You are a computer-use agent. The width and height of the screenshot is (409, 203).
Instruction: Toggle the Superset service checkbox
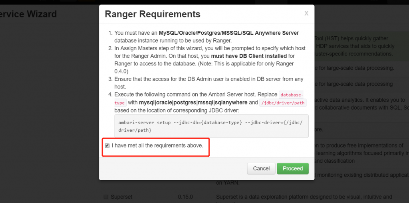click(105, 197)
